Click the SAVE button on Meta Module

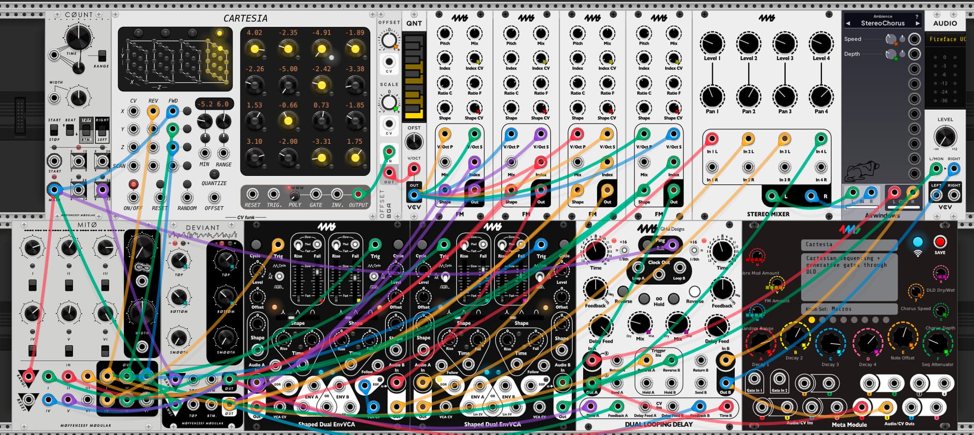(x=940, y=242)
